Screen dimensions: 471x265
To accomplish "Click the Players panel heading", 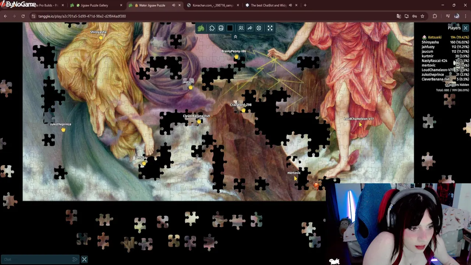I will [454, 28].
